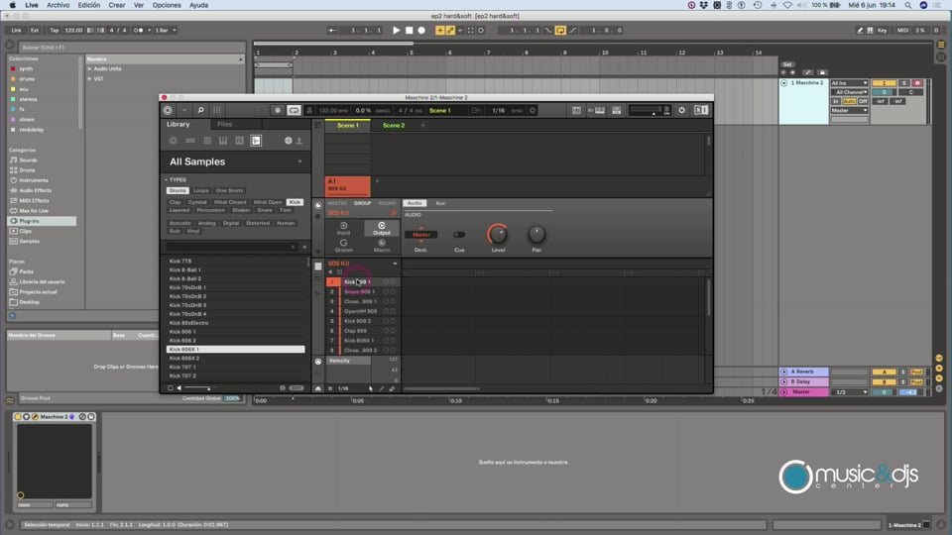This screenshot has height=535, width=952.
Task: Adjust the Level knob
Action: pyautogui.click(x=498, y=234)
